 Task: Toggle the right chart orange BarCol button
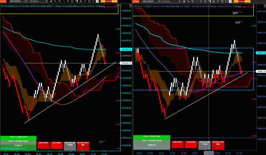(x=247, y=1)
